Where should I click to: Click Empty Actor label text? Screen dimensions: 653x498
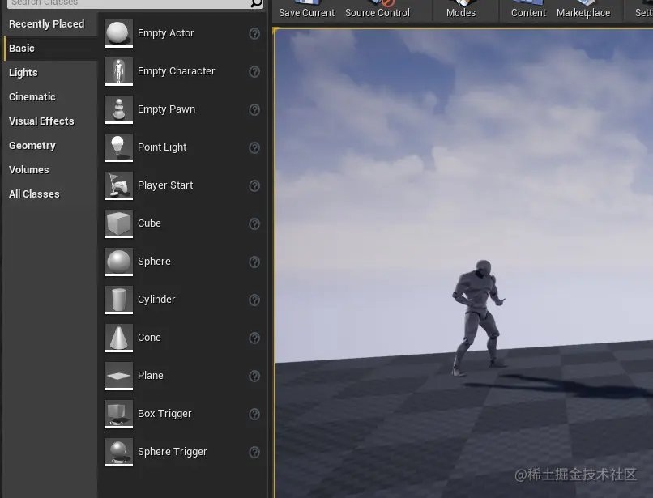(166, 33)
